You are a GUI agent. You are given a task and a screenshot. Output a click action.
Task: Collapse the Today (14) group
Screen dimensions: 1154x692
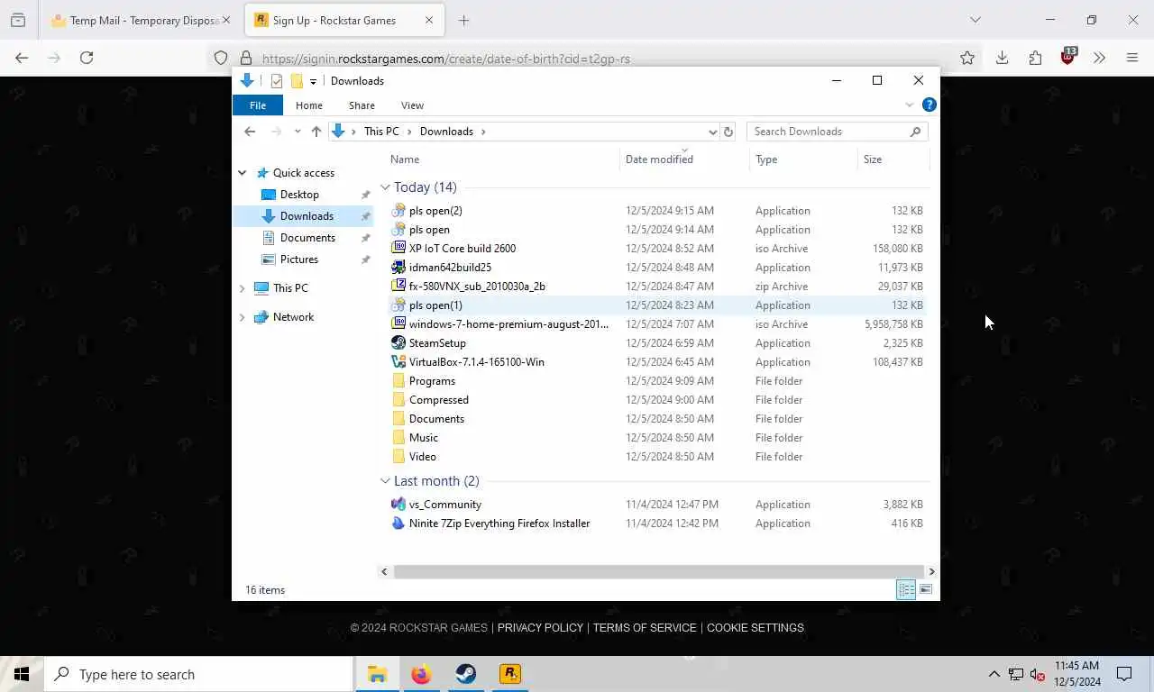click(x=385, y=187)
